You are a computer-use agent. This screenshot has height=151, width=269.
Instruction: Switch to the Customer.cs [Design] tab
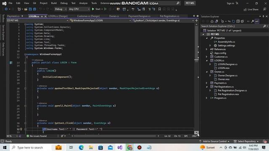88,16
